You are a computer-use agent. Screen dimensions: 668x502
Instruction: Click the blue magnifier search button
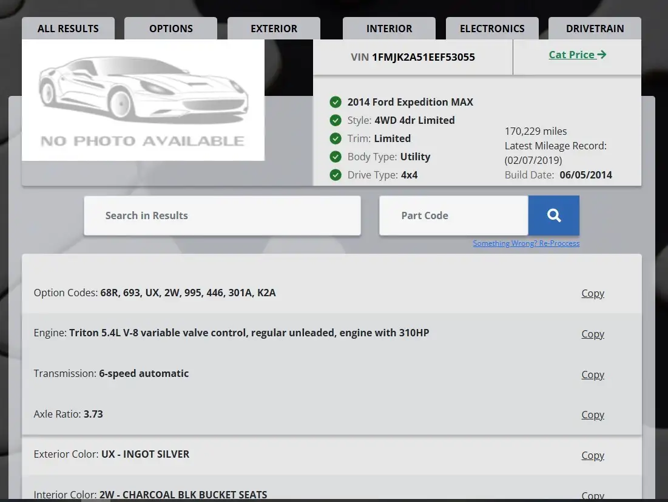553,215
